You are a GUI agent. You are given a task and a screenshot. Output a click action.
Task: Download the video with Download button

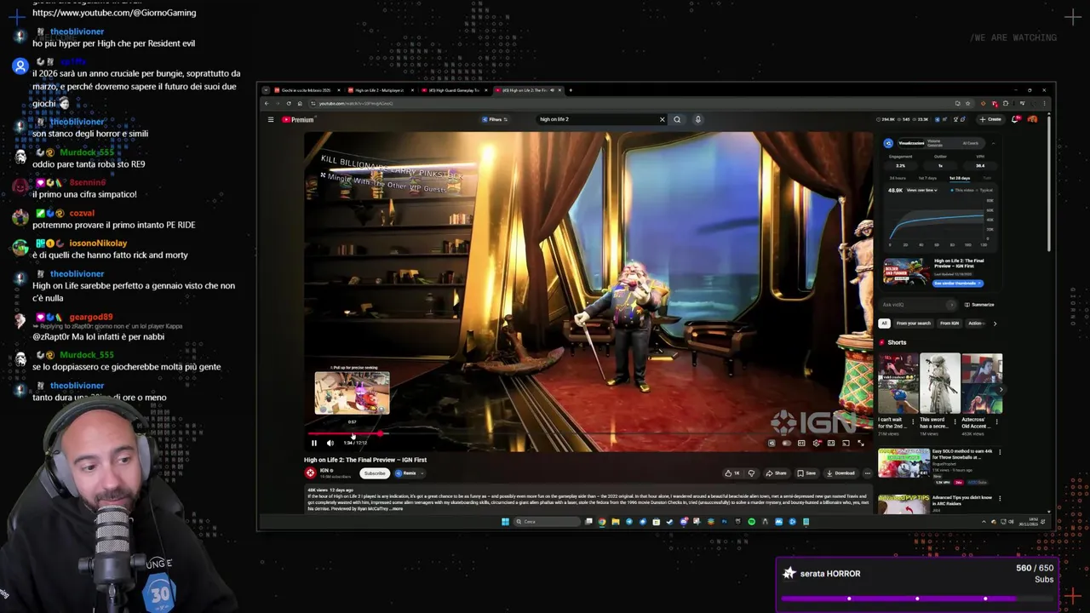841,473
